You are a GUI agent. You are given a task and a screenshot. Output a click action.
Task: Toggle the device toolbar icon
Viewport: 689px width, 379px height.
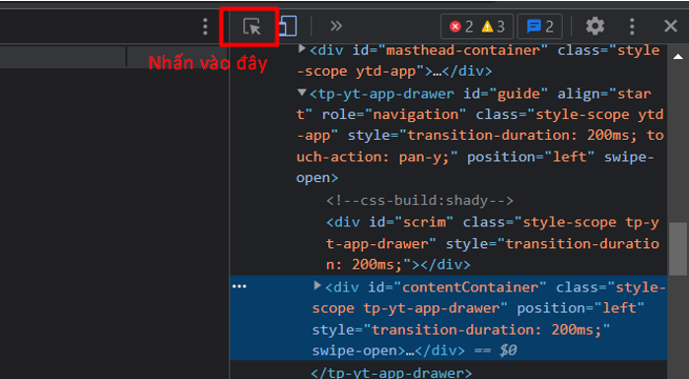tap(288, 27)
